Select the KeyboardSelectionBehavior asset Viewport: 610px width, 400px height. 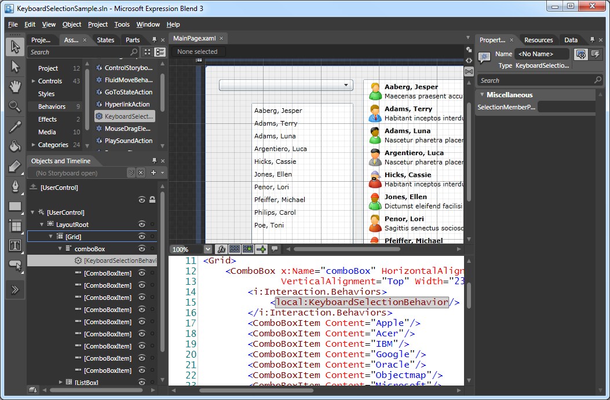coord(125,116)
